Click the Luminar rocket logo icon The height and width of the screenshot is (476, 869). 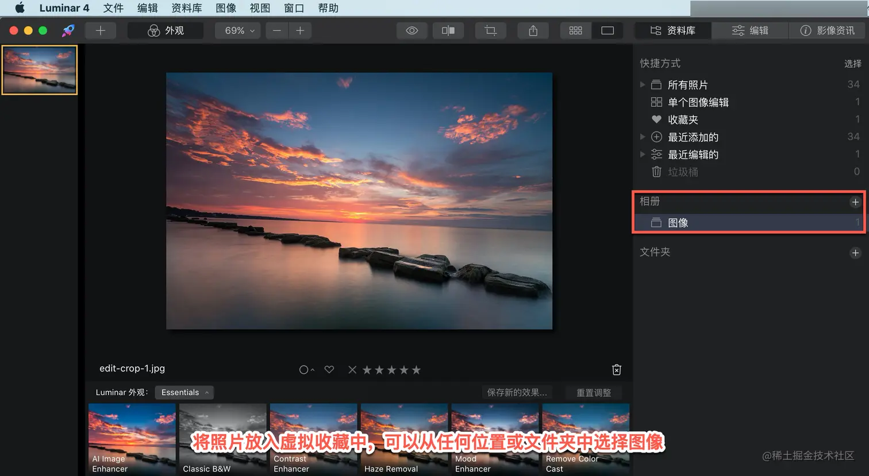pyautogui.click(x=68, y=30)
